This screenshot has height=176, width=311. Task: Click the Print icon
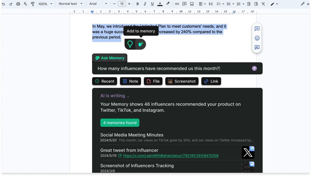[18, 4]
